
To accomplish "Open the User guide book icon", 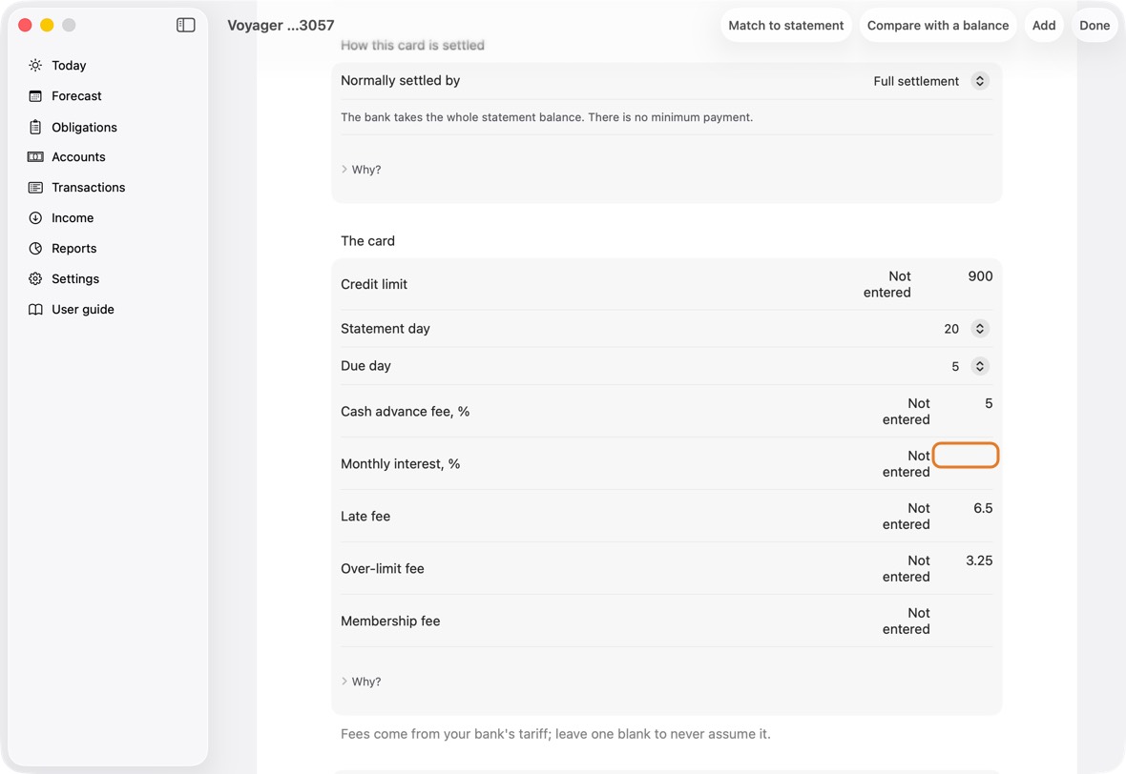I will [x=35, y=309].
